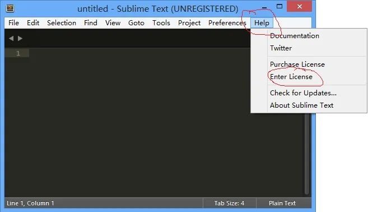Close the Sublime Text window
368x212 pixels.
(300, 6)
